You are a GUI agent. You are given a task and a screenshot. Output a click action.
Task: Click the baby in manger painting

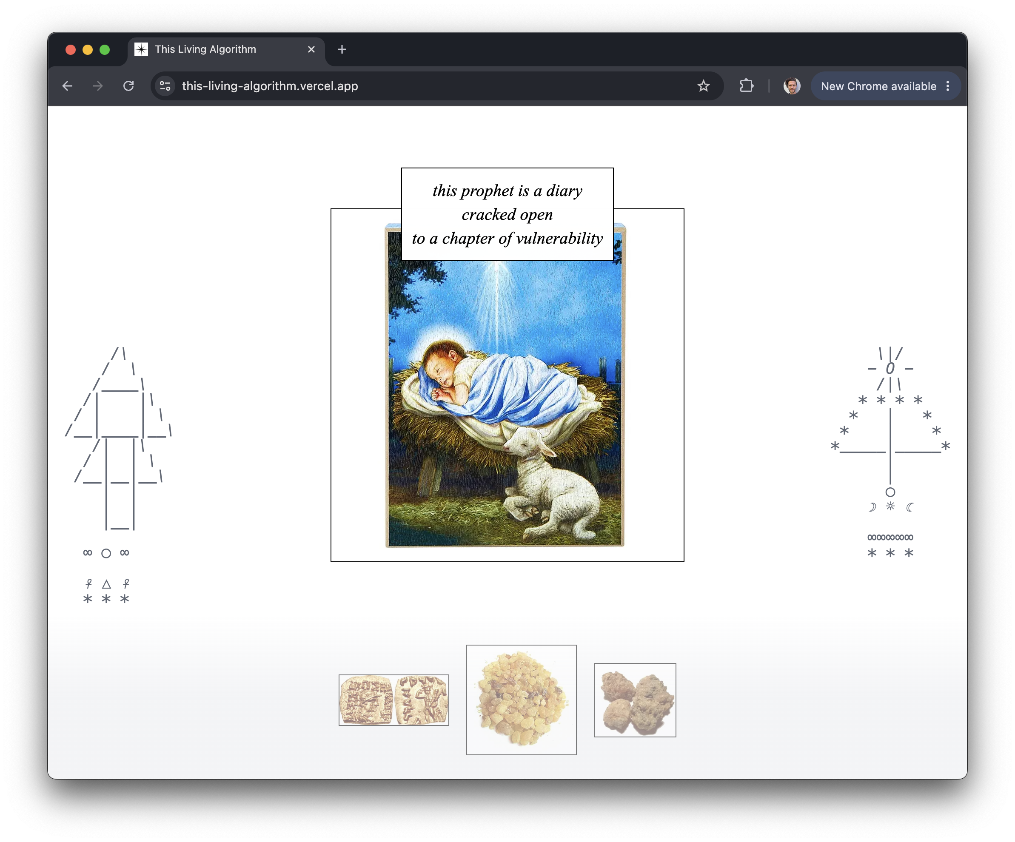click(x=505, y=385)
